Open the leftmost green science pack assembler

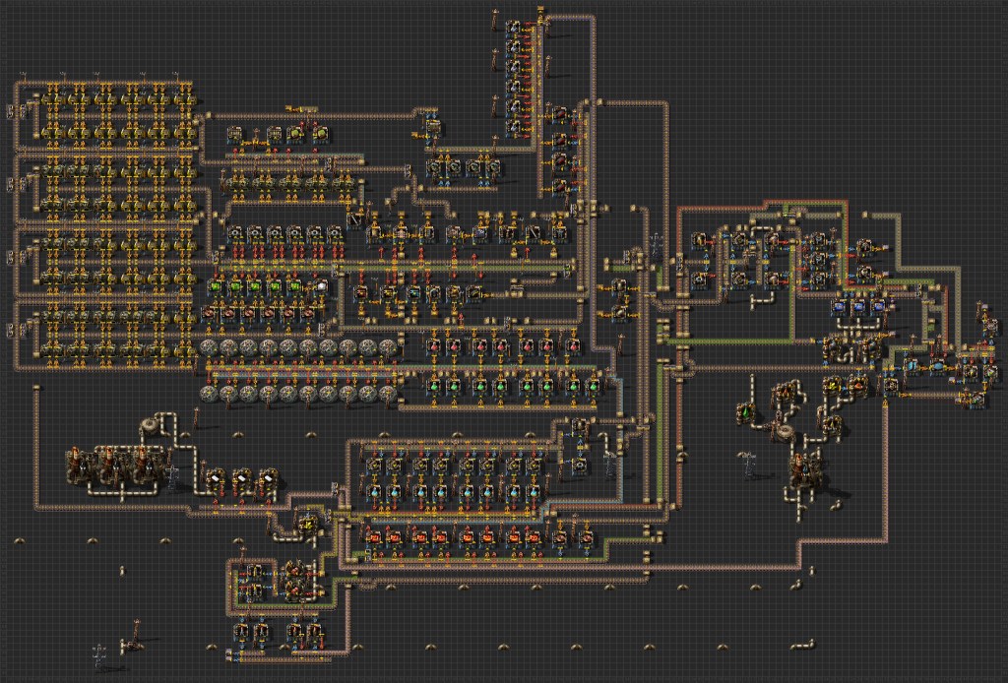click(x=433, y=387)
